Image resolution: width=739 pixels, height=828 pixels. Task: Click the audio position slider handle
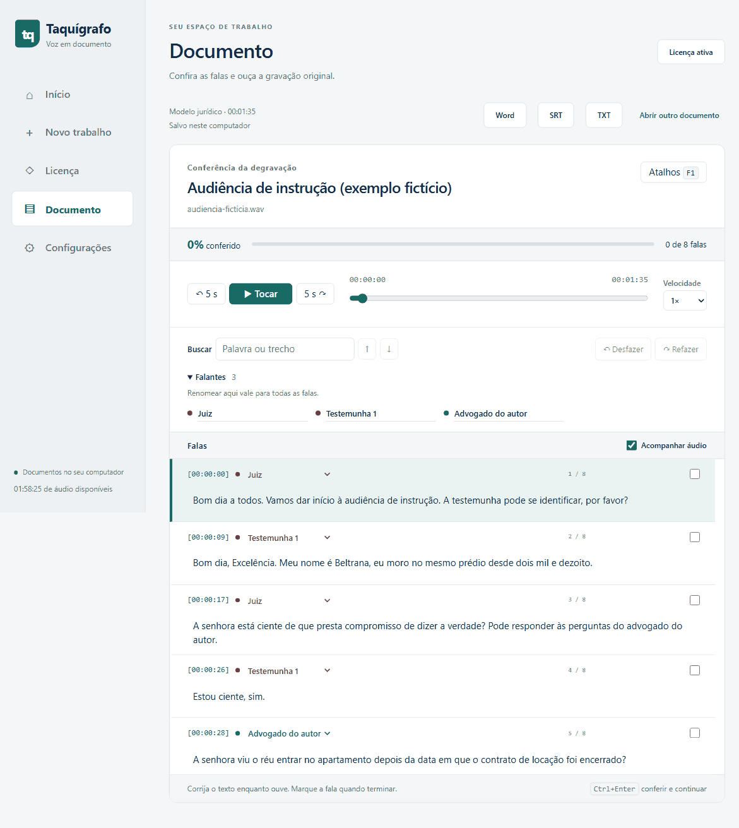[362, 299]
